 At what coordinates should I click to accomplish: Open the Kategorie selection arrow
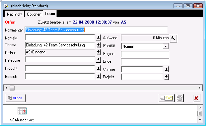99,60
